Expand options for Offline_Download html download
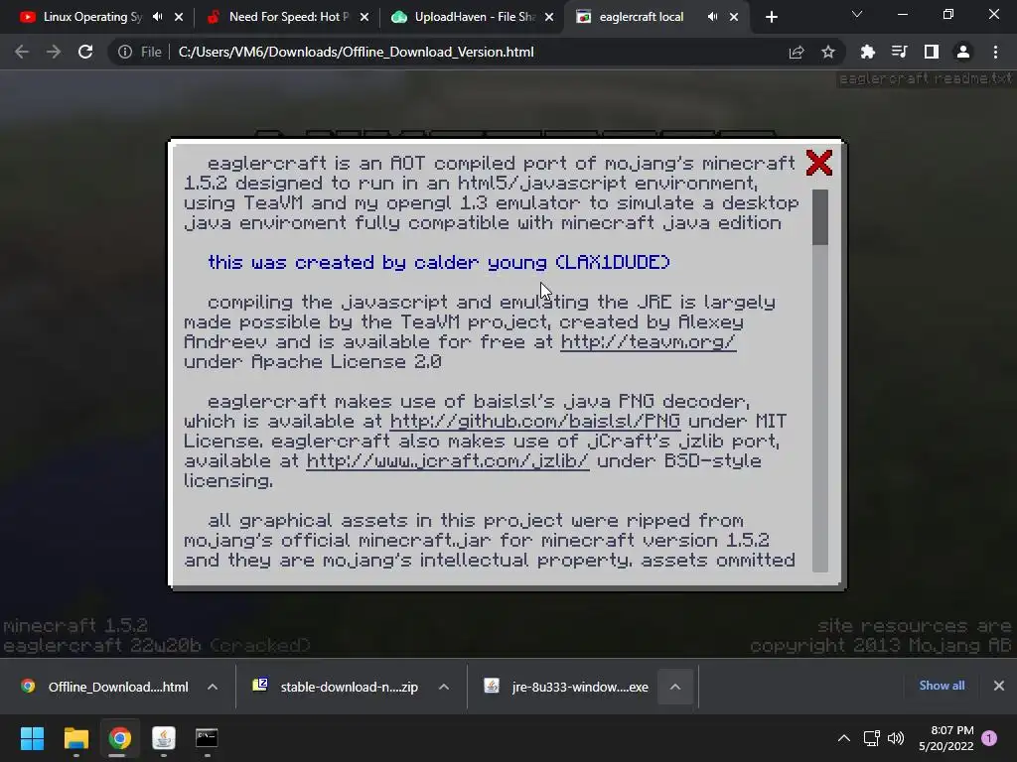The image size is (1017, 762). [x=213, y=687]
